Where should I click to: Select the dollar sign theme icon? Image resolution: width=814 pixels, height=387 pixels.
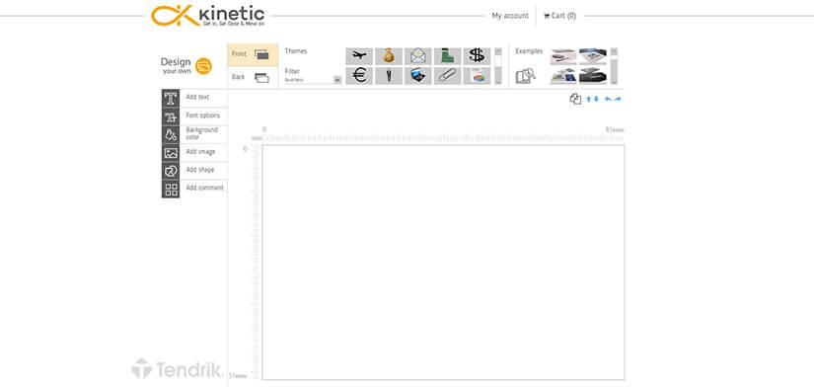click(x=477, y=55)
